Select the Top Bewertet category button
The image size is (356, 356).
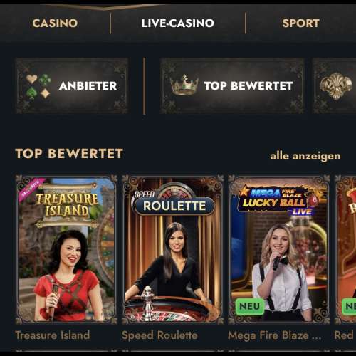click(x=232, y=86)
